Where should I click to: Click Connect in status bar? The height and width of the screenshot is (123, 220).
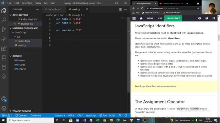point(21,115)
